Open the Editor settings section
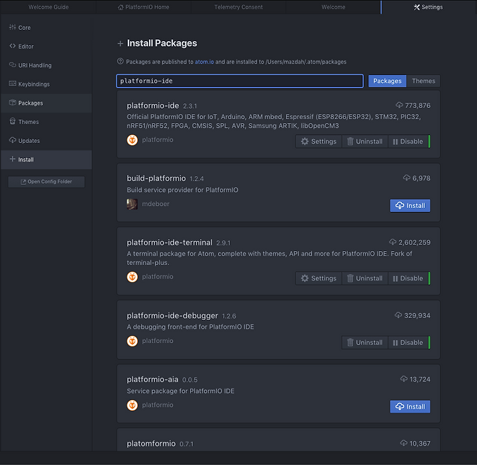The image size is (477, 465). coord(46,46)
